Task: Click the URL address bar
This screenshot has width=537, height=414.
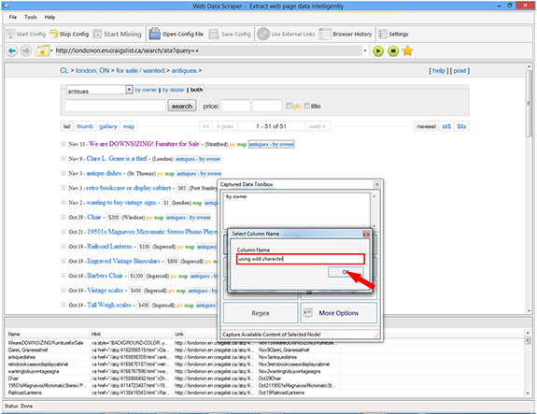Action: coord(208,50)
